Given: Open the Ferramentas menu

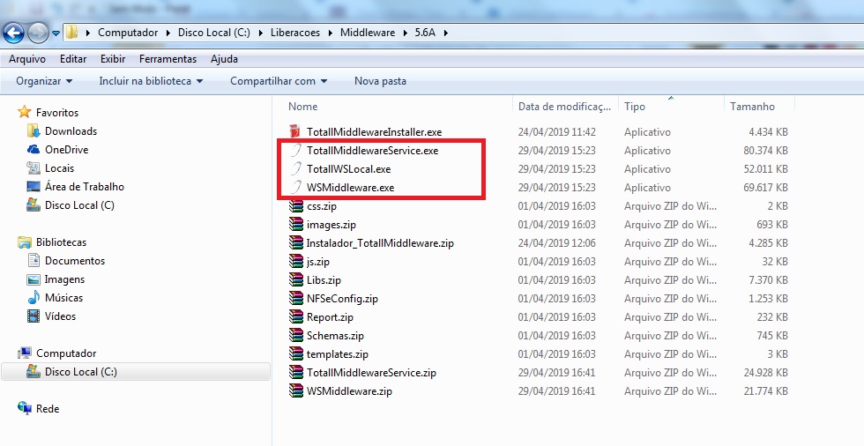Looking at the screenshot, I should [168, 59].
